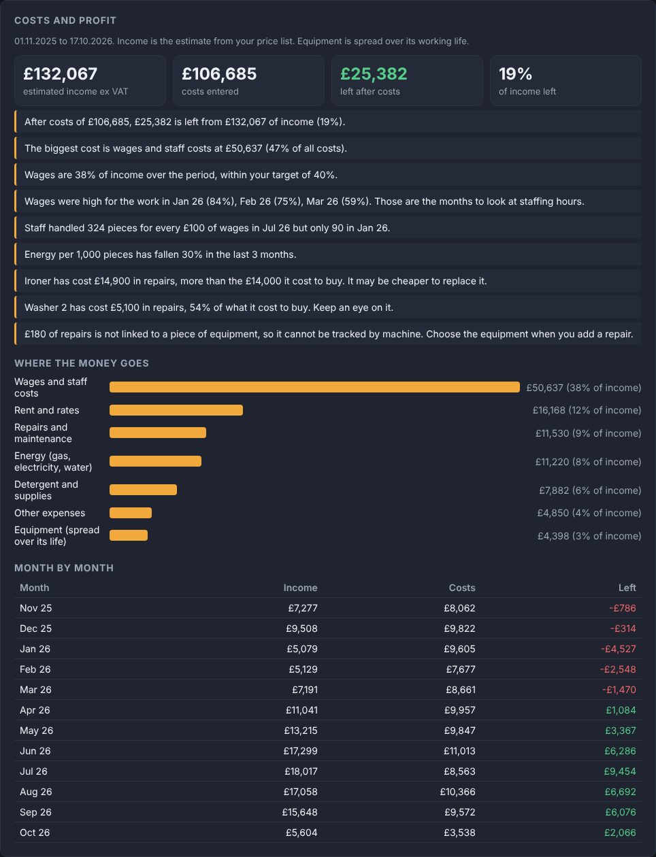The width and height of the screenshot is (656, 857).
Task: Click the costs entered summary card
Action: coord(248,80)
